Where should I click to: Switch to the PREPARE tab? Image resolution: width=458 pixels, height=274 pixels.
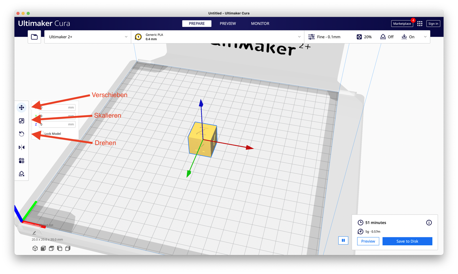pyautogui.click(x=197, y=24)
